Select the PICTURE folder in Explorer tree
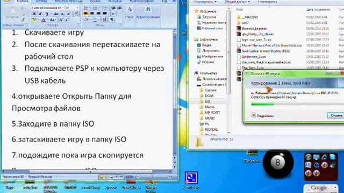The width and height of the screenshot is (344, 193). [209, 130]
